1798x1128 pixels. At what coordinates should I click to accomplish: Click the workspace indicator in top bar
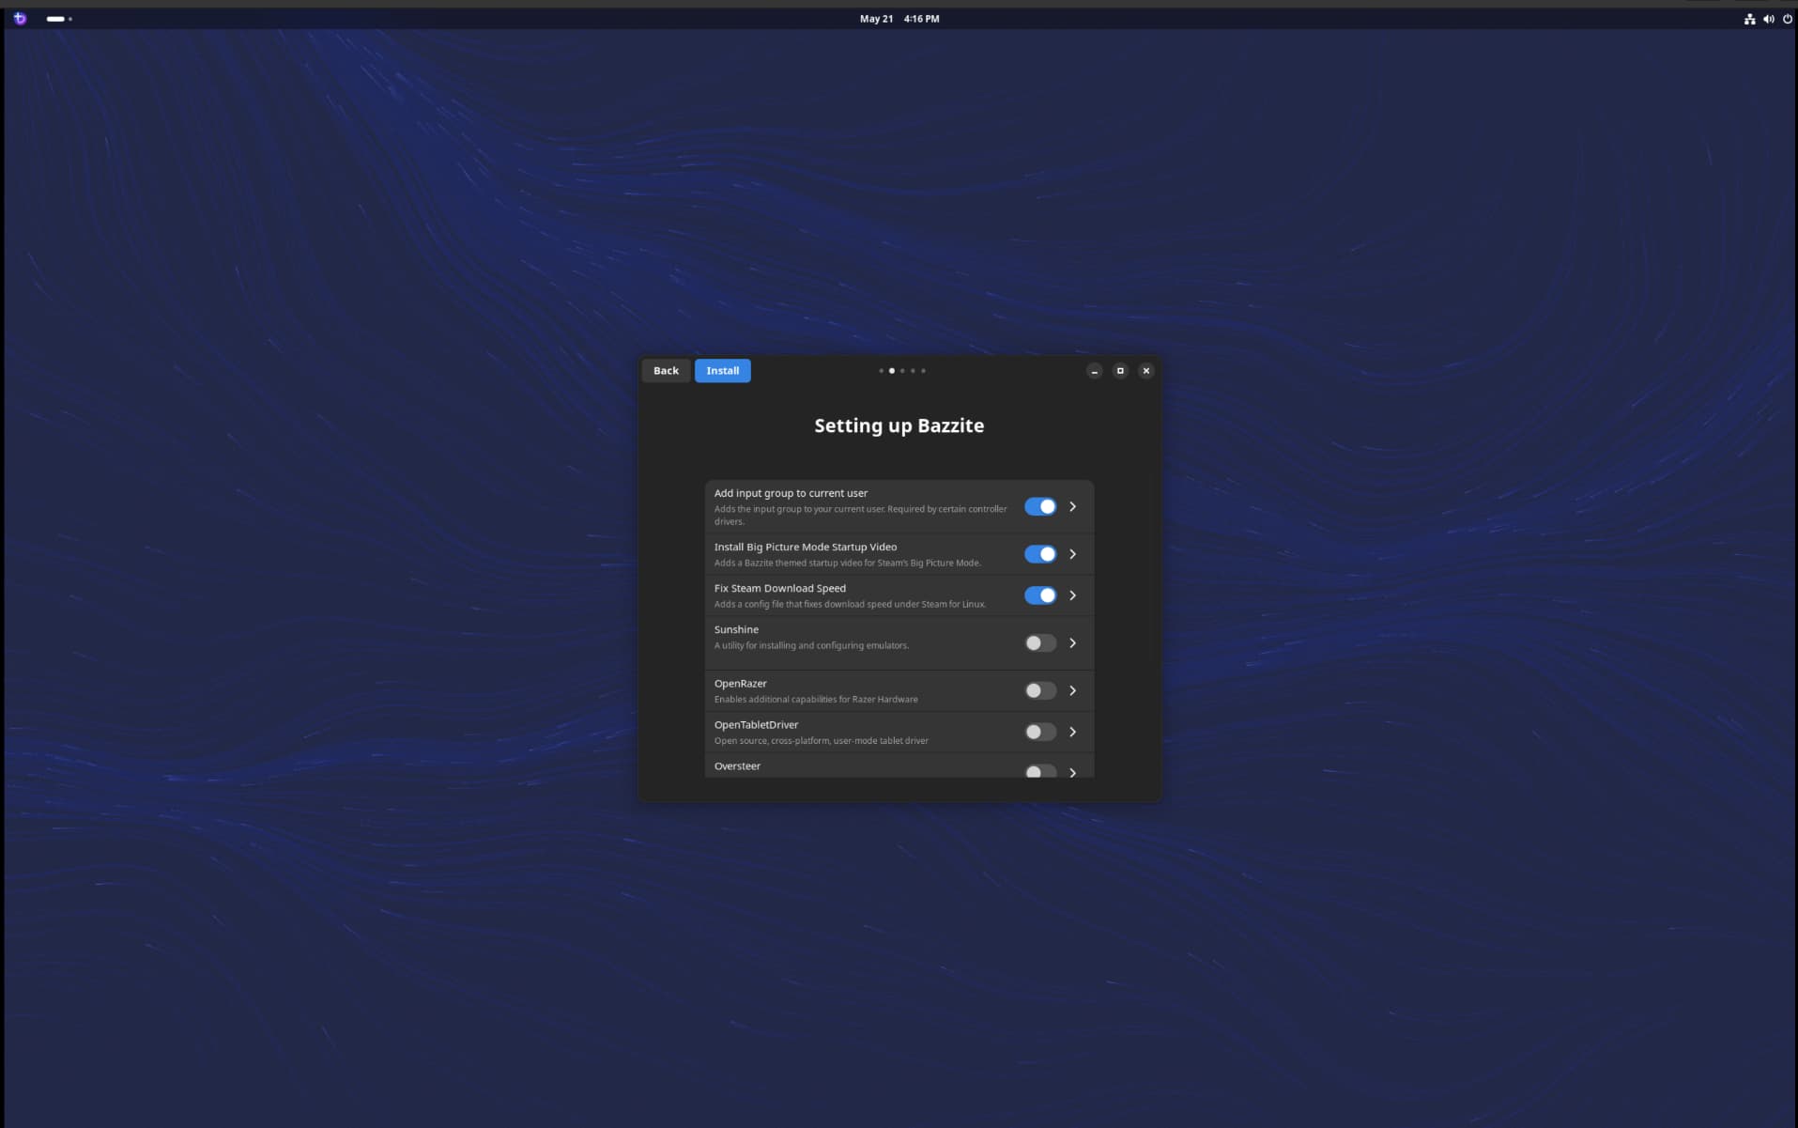pyautogui.click(x=59, y=19)
